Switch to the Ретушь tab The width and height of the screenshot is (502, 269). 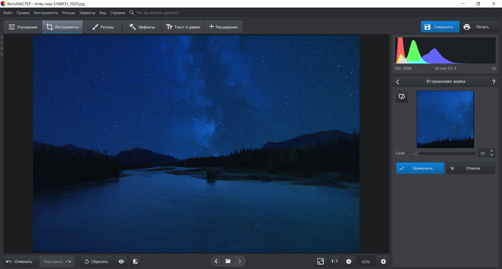(x=102, y=27)
